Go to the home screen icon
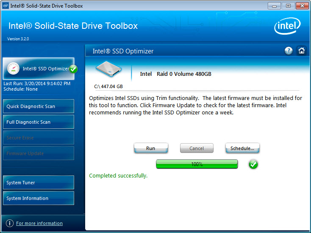311x233 pixels. tap(301, 50)
